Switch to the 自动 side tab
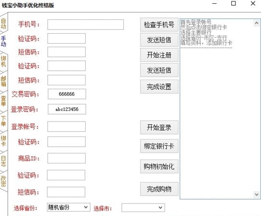Screen dimensions: 261x216 (3, 24)
